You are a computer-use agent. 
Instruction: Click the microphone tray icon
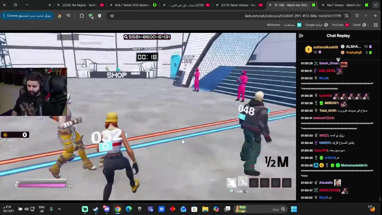pyautogui.click(x=51, y=209)
